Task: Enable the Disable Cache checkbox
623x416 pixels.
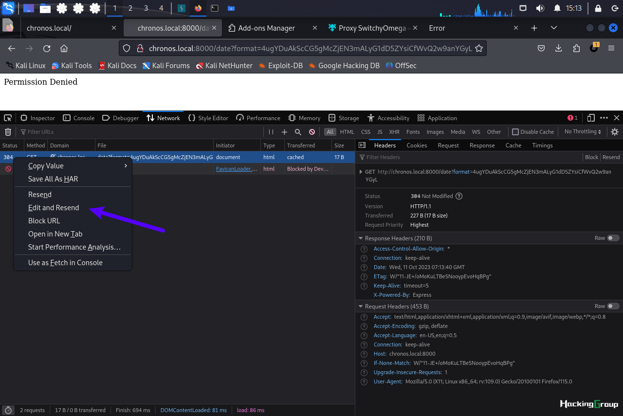Action: pos(515,132)
